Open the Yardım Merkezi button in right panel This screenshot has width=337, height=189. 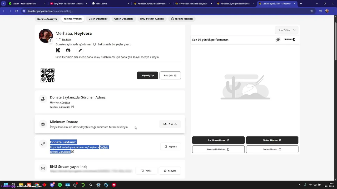click(272, 149)
